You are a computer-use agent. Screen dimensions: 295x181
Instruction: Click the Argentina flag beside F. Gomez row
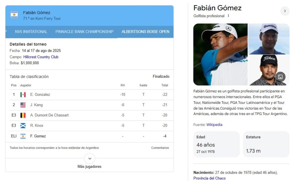click(23, 136)
